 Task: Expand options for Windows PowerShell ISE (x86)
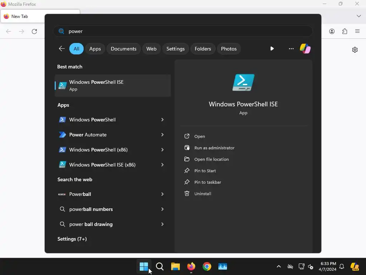click(163, 165)
